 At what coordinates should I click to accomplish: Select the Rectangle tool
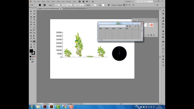(x=31, y=22)
